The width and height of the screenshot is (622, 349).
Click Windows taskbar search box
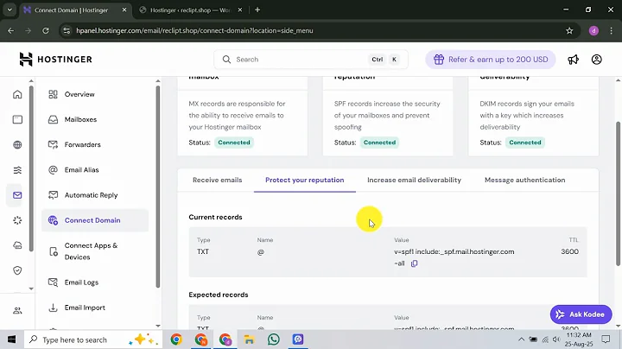click(x=93, y=339)
